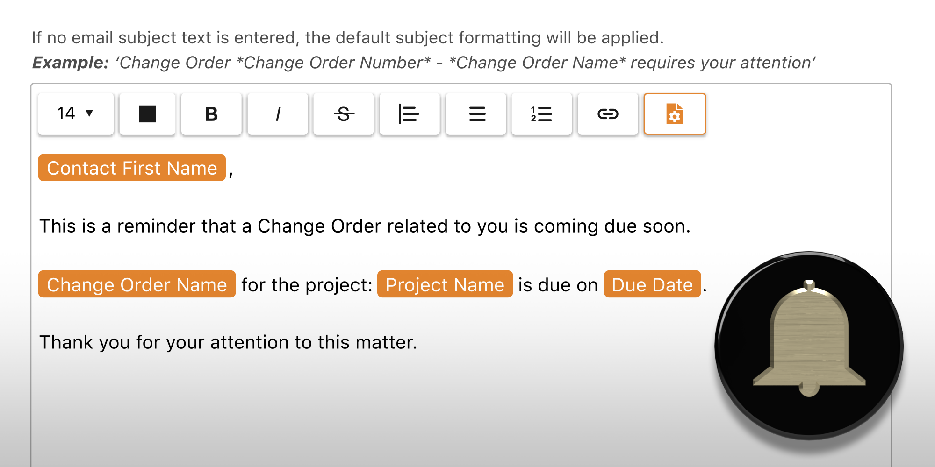Open the text color swatch
The width and height of the screenshot is (935, 467).
147,113
